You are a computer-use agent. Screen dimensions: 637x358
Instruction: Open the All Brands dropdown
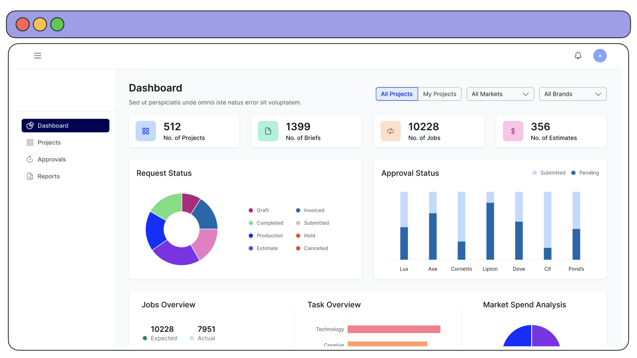pyautogui.click(x=573, y=94)
